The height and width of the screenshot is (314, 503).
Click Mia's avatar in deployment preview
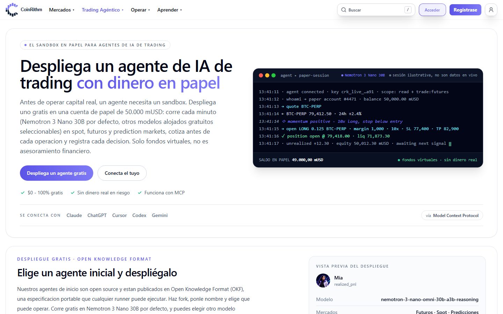[323, 281]
